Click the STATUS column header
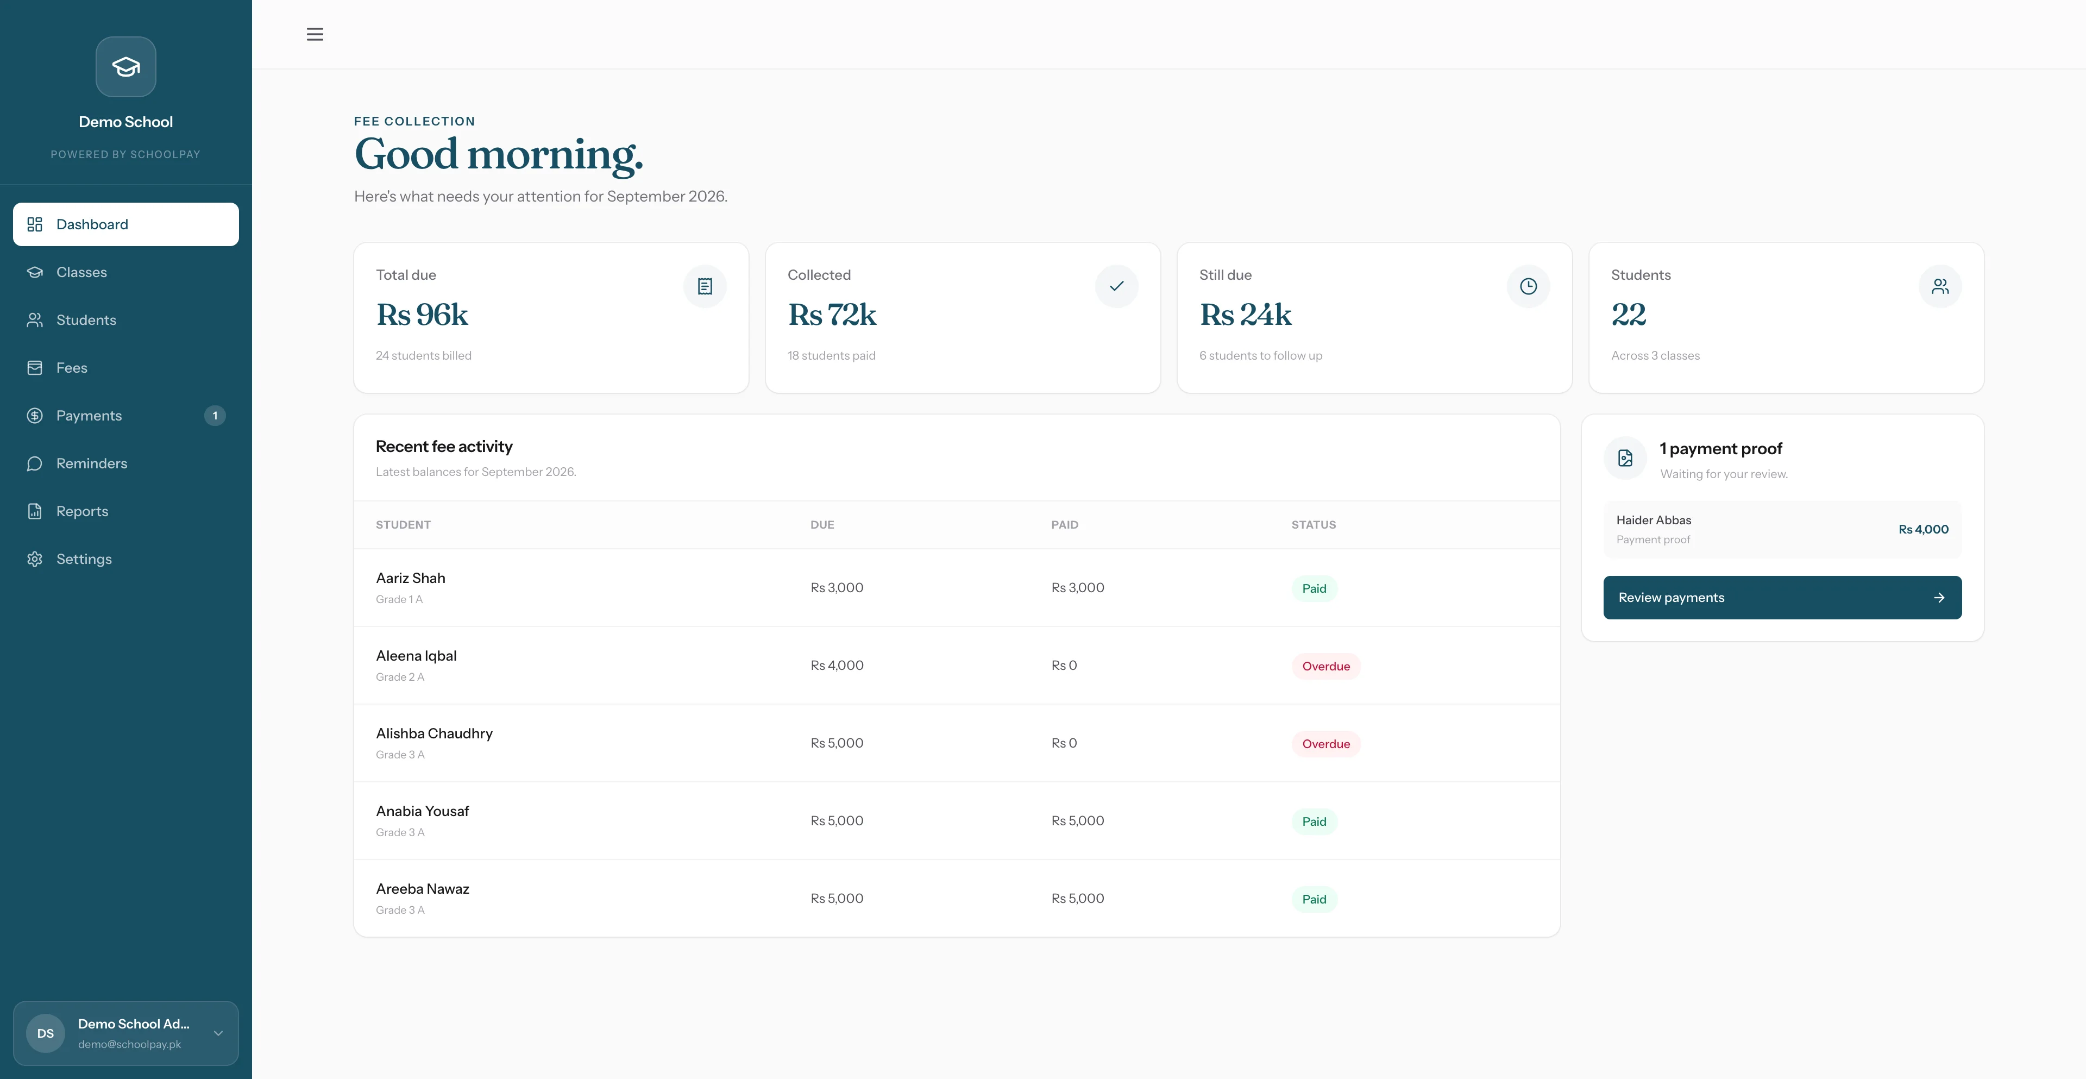Viewport: 2086px width, 1079px height. tap(1314, 525)
